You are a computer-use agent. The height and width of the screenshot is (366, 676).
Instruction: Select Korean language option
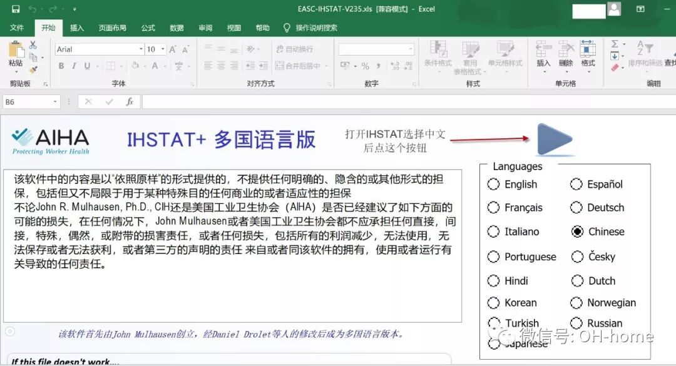(x=512, y=303)
